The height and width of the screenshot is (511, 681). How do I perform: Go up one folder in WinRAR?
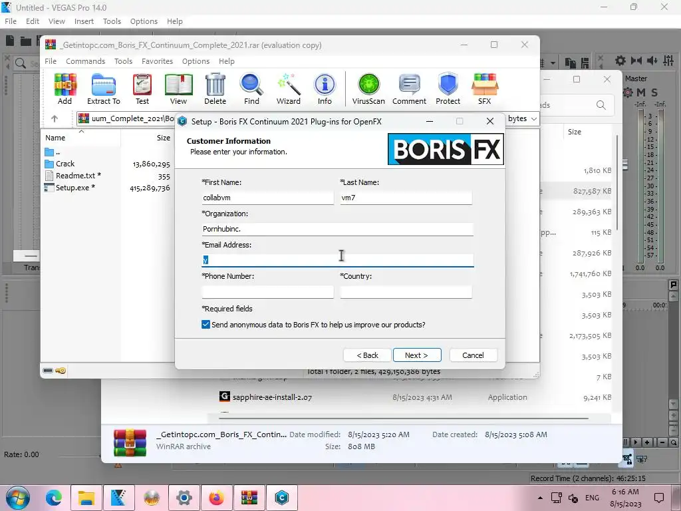click(55, 118)
